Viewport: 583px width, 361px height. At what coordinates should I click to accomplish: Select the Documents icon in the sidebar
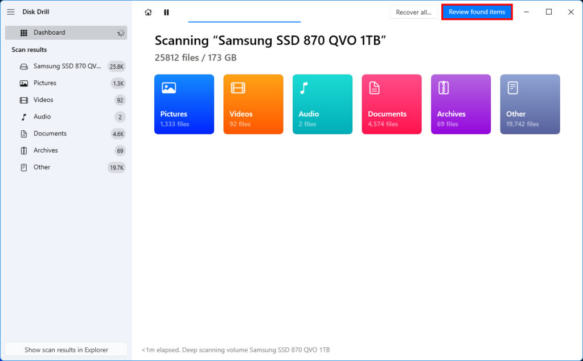[23, 133]
